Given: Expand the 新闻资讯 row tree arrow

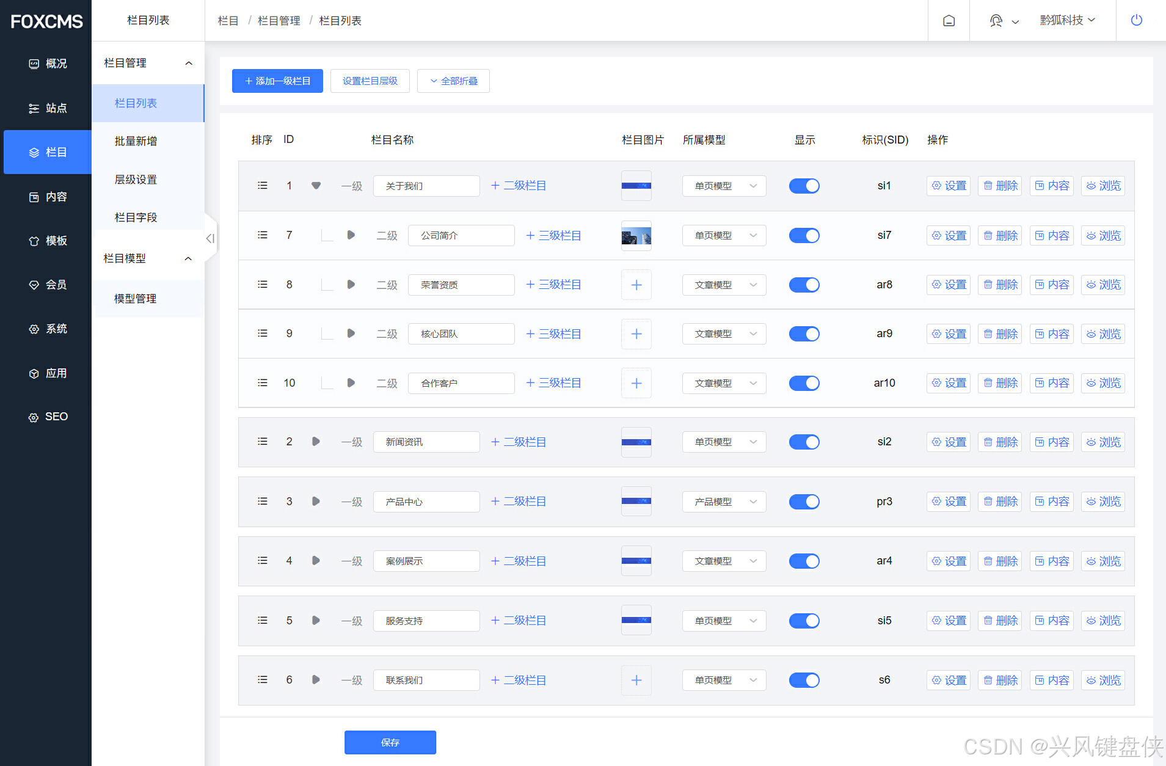Looking at the screenshot, I should tap(316, 442).
